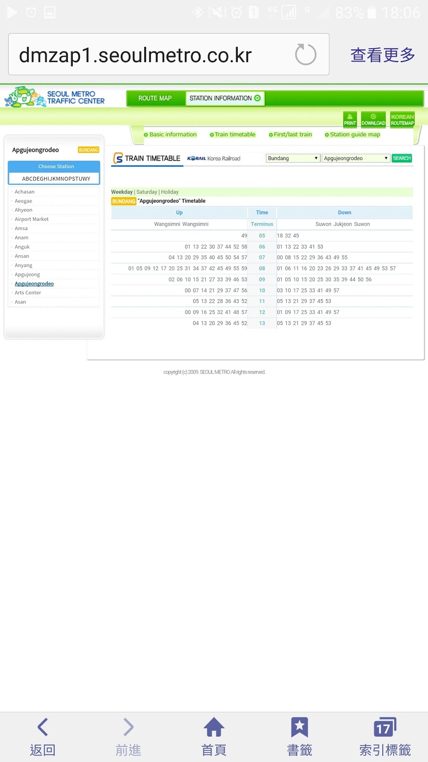Click the "Wangsimni Wangsimni" terminus text
This screenshot has width=428, height=762.
tap(181, 224)
